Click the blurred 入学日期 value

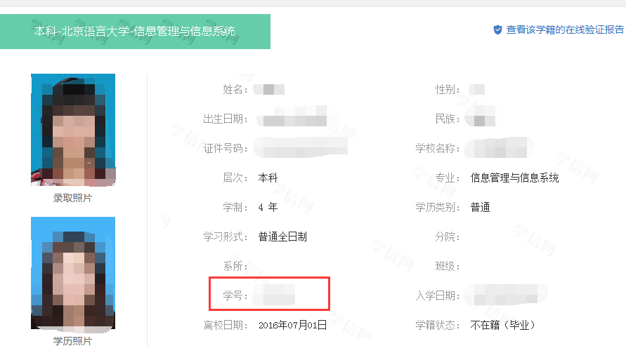click(506, 295)
